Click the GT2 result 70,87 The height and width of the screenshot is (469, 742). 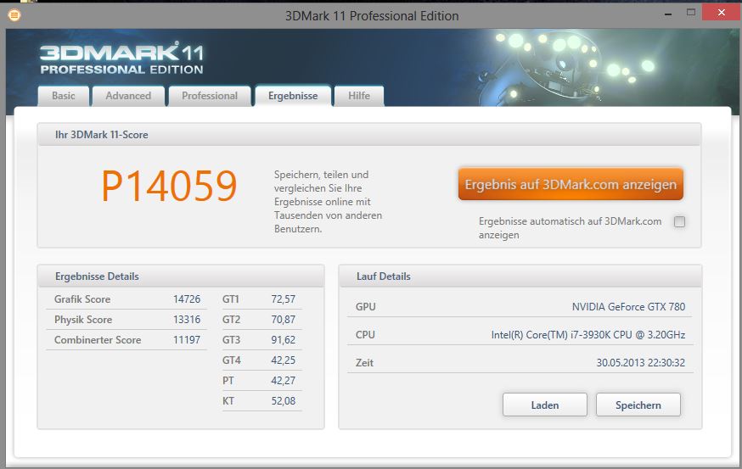pyautogui.click(x=283, y=320)
